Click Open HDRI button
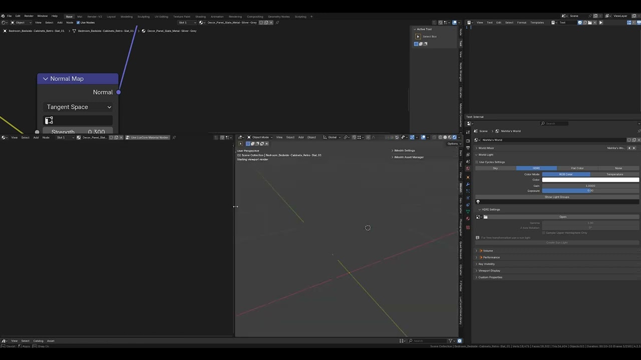This screenshot has width=641, height=360. coord(563,217)
